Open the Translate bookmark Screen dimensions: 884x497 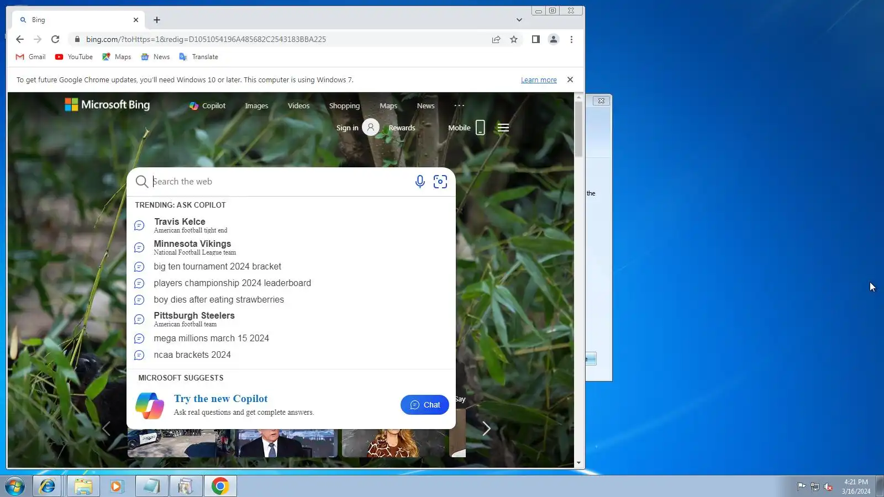click(x=199, y=57)
